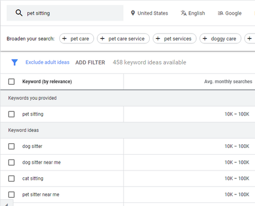Click the dog sitter keyword text
Image resolution: width=255 pixels, height=206 pixels.
pos(32,146)
